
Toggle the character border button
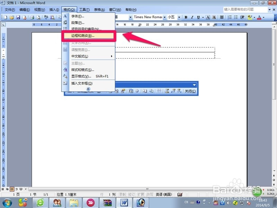(x=208, y=17)
